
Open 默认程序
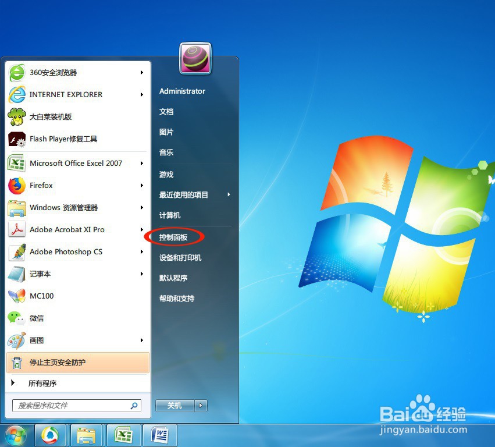tap(173, 278)
